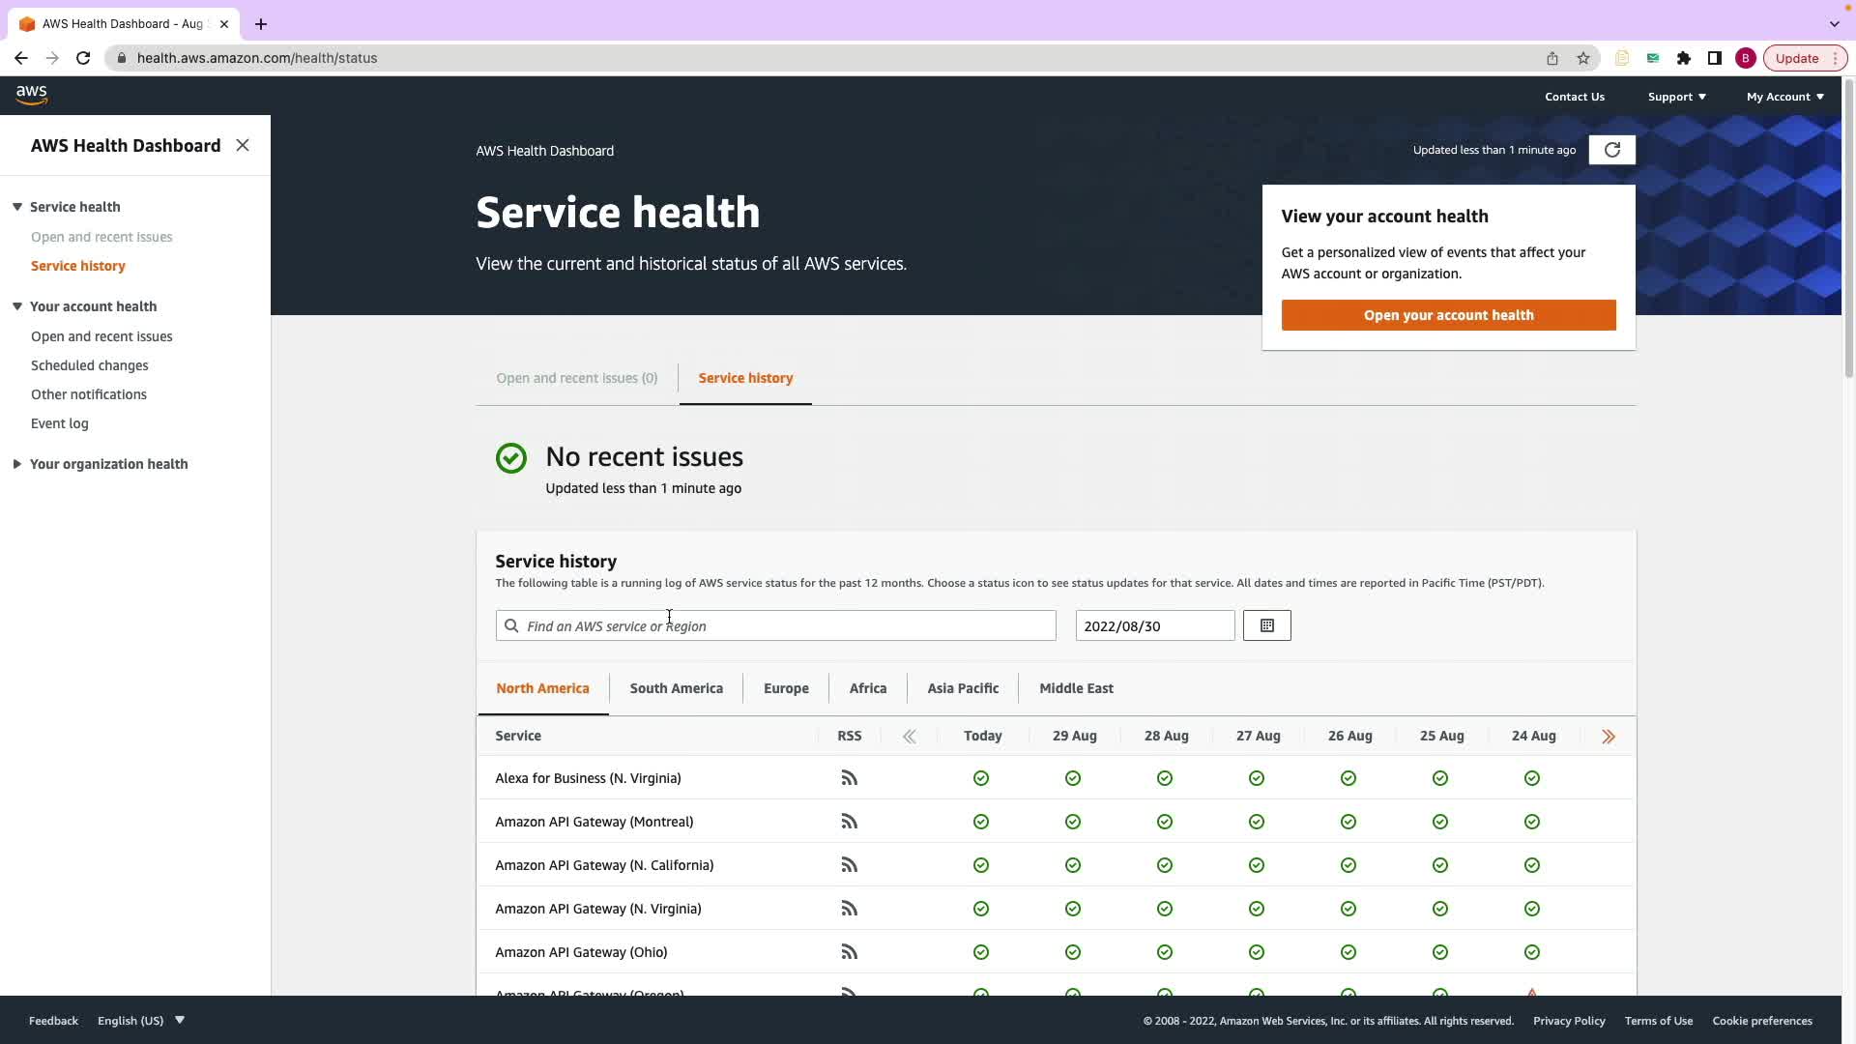Click RSS icon for Amazon API Gateway (Ohio)

click(x=849, y=952)
